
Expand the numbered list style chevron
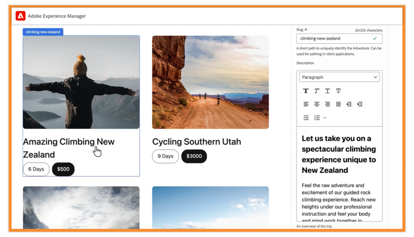[325, 117]
